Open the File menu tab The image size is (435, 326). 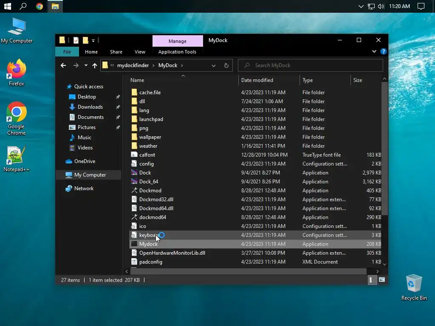(x=67, y=52)
